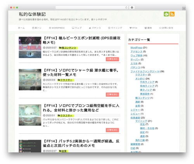Open the 健康管理 (2) category
The width and height of the screenshot is (194, 164).
click(x=135, y=144)
